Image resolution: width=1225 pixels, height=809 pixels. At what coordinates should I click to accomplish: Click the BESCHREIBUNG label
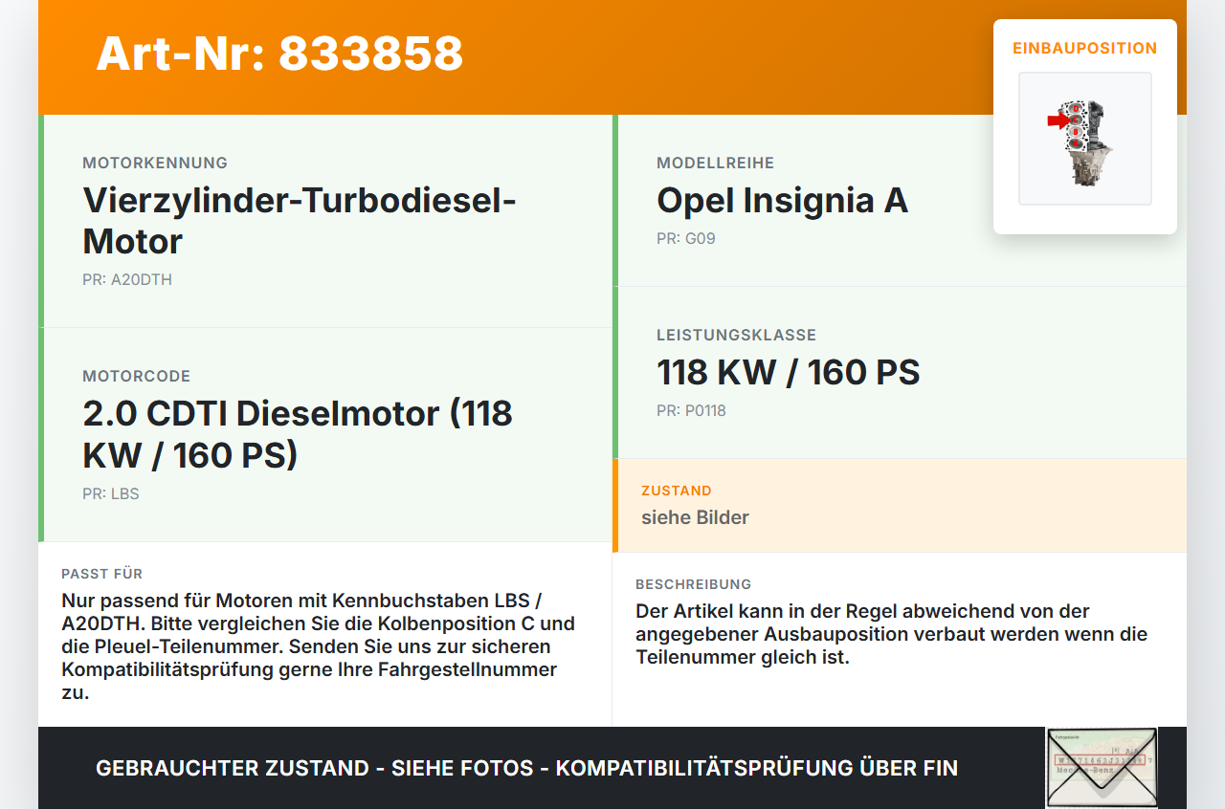(x=694, y=584)
